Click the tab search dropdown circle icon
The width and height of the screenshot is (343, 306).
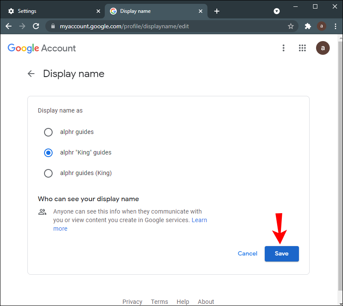277,11
